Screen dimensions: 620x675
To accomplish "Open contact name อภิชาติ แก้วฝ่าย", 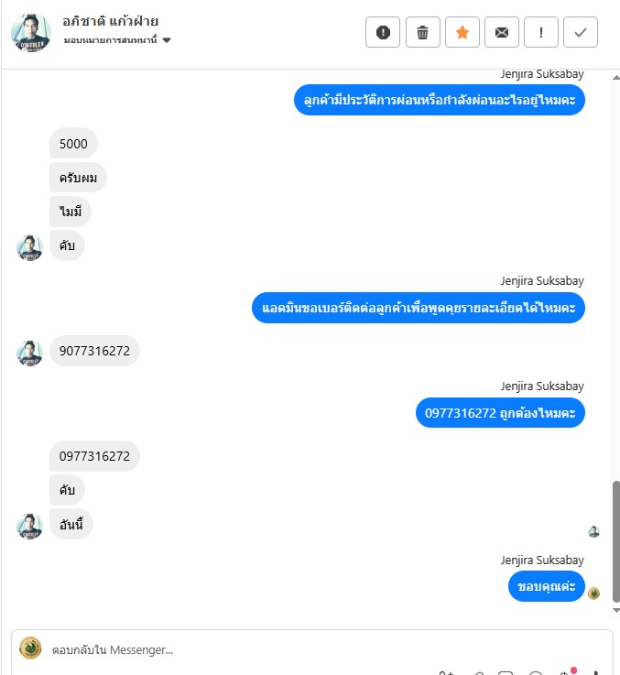I will (110, 21).
